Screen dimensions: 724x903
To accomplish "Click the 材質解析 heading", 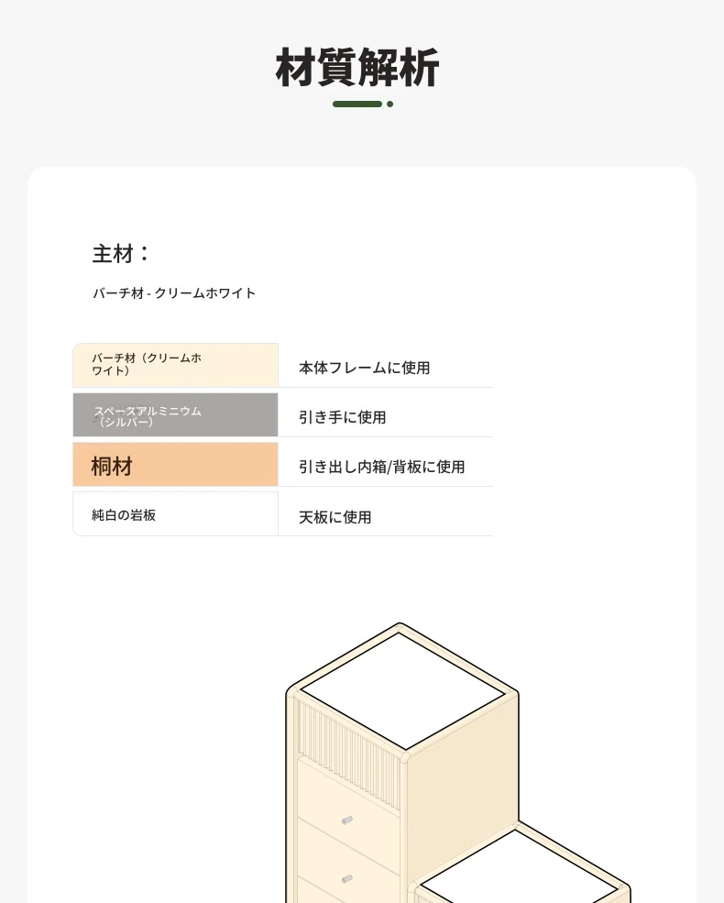I will (357, 67).
